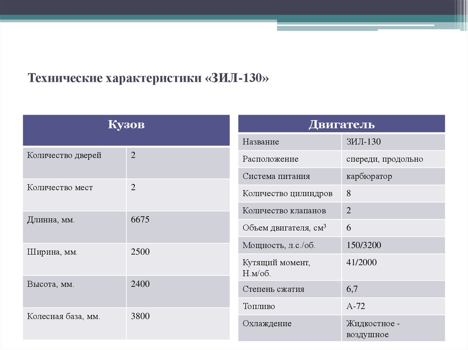The image size is (468, 350).
Task: Click the «Мощность, л.с./об.» label
Action: (279, 246)
